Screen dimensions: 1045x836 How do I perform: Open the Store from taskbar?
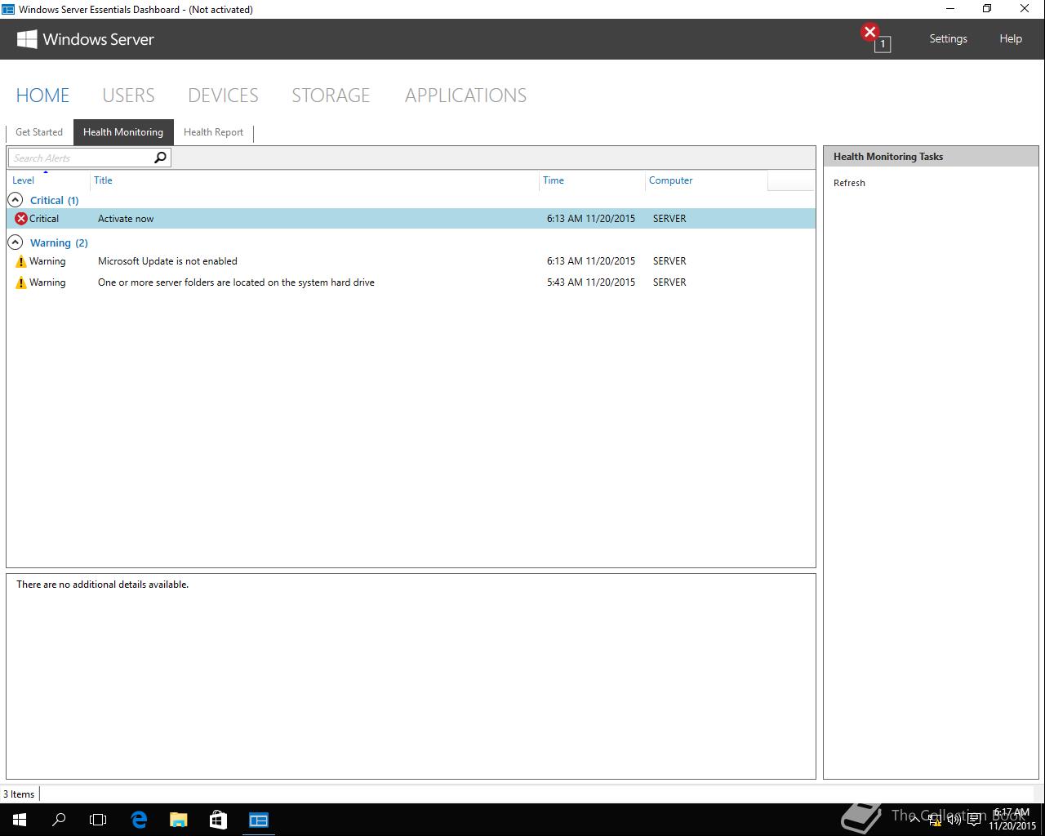tap(218, 820)
